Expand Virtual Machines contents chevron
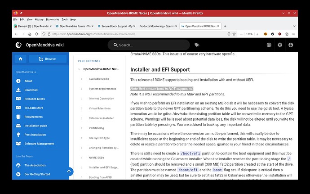This screenshot has height=194, width=310. tap(82, 108)
